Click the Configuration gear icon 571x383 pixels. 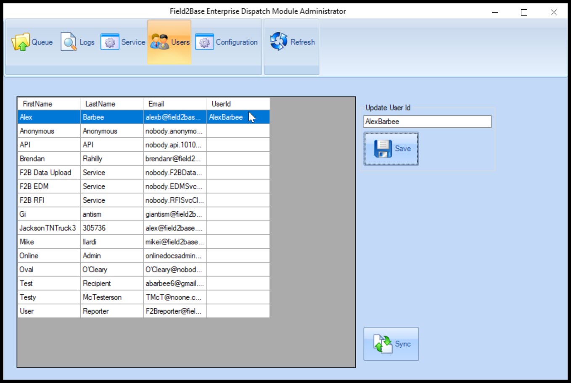[204, 42]
